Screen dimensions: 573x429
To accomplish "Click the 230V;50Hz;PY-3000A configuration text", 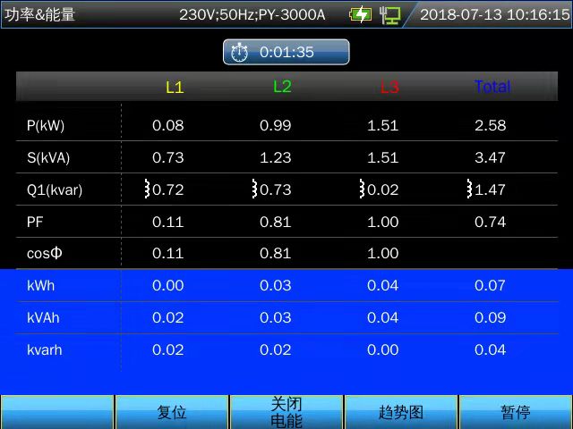I will (x=252, y=14).
